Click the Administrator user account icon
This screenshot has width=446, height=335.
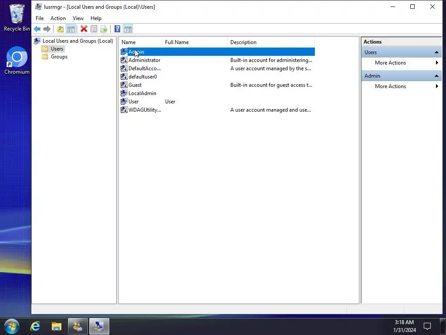coord(124,60)
